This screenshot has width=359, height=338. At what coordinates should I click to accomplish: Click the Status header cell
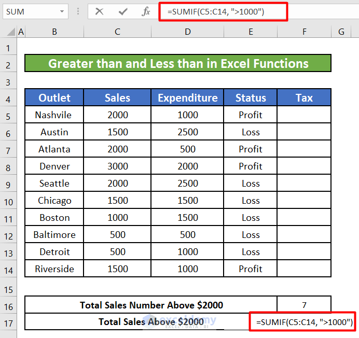pyautogui.click(x=251, y=97)
